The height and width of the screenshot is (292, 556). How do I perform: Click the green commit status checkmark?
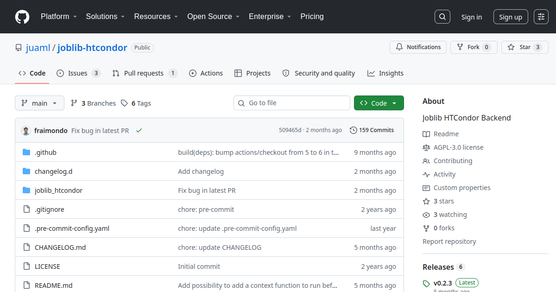pyautogui.click(x=139, y=131)
